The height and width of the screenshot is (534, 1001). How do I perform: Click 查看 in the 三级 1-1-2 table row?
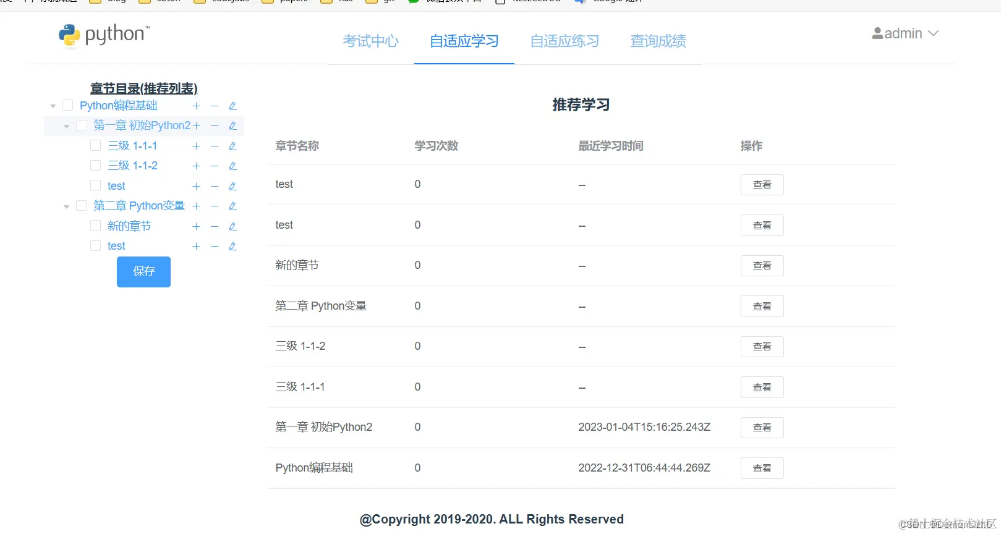[762, 347]
